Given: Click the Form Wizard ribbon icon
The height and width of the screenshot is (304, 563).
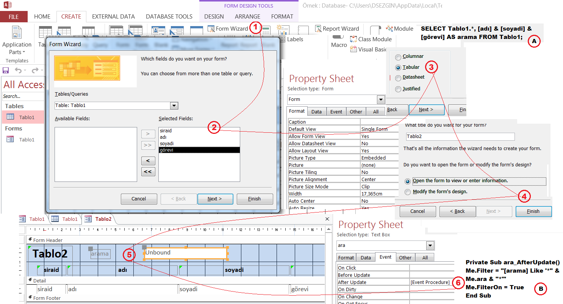Looking at the screenshot, I should [x=211, y=29].
